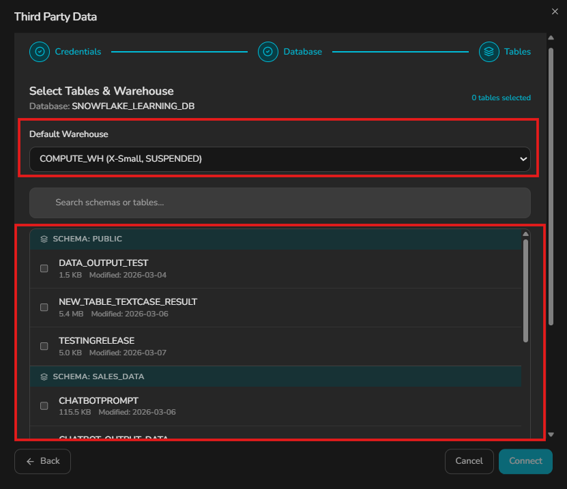Click the Cancel button
The height and width of the screenshot is (489, 567).
tap(469, 461)
